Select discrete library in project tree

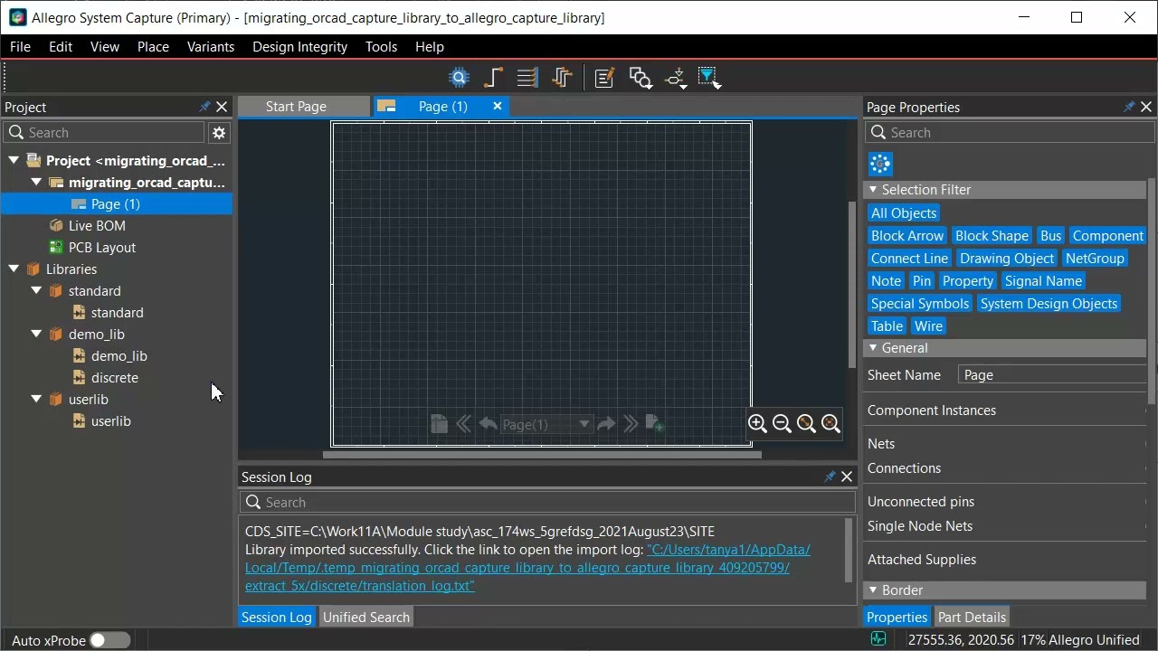point(115,378)
